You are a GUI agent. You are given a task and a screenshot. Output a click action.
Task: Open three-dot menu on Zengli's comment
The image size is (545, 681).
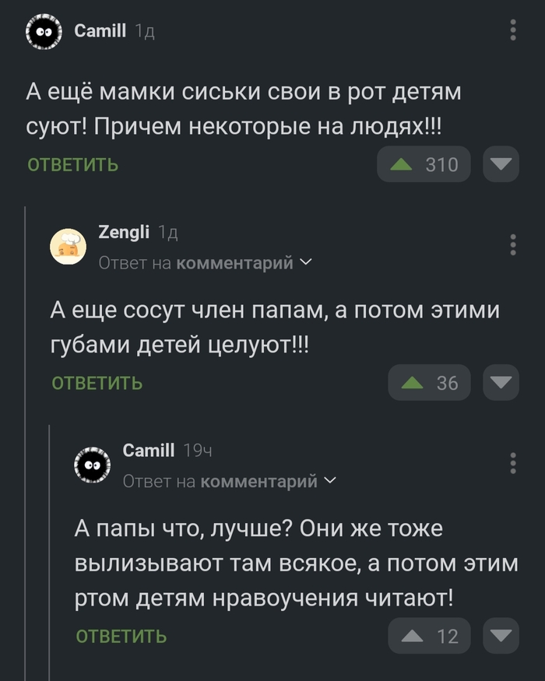pos(513,244)
